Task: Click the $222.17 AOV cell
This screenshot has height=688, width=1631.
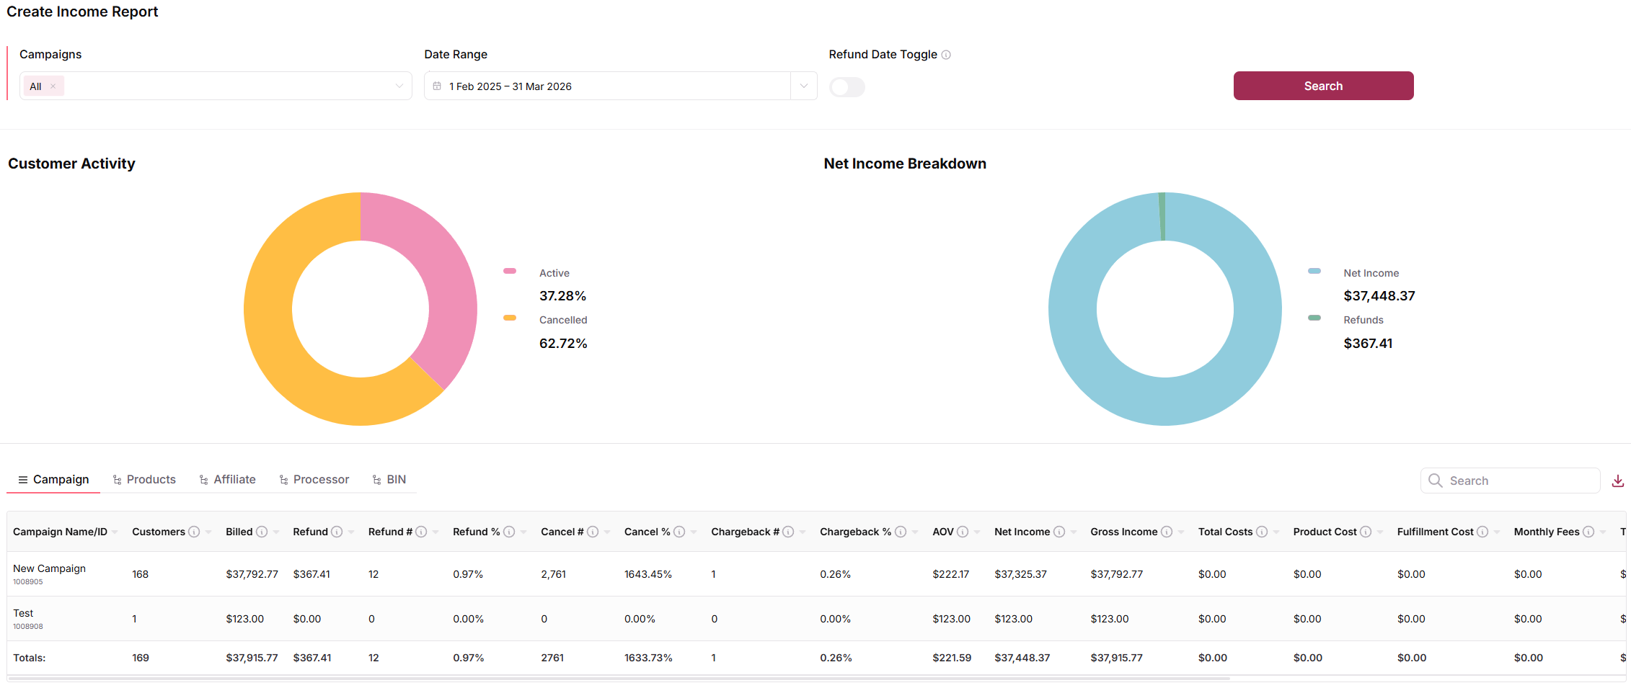Action: 951,574
